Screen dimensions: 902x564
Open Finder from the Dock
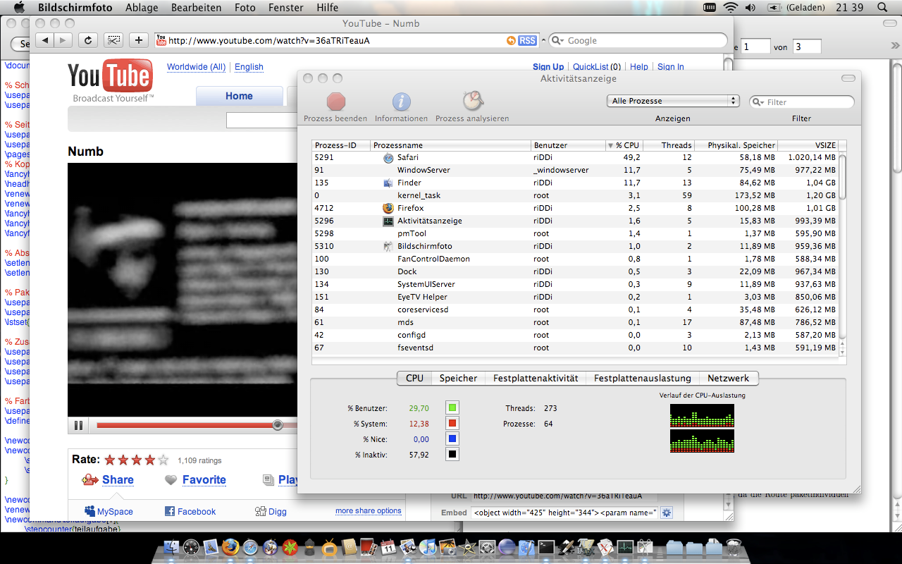(x=171, y=547)
